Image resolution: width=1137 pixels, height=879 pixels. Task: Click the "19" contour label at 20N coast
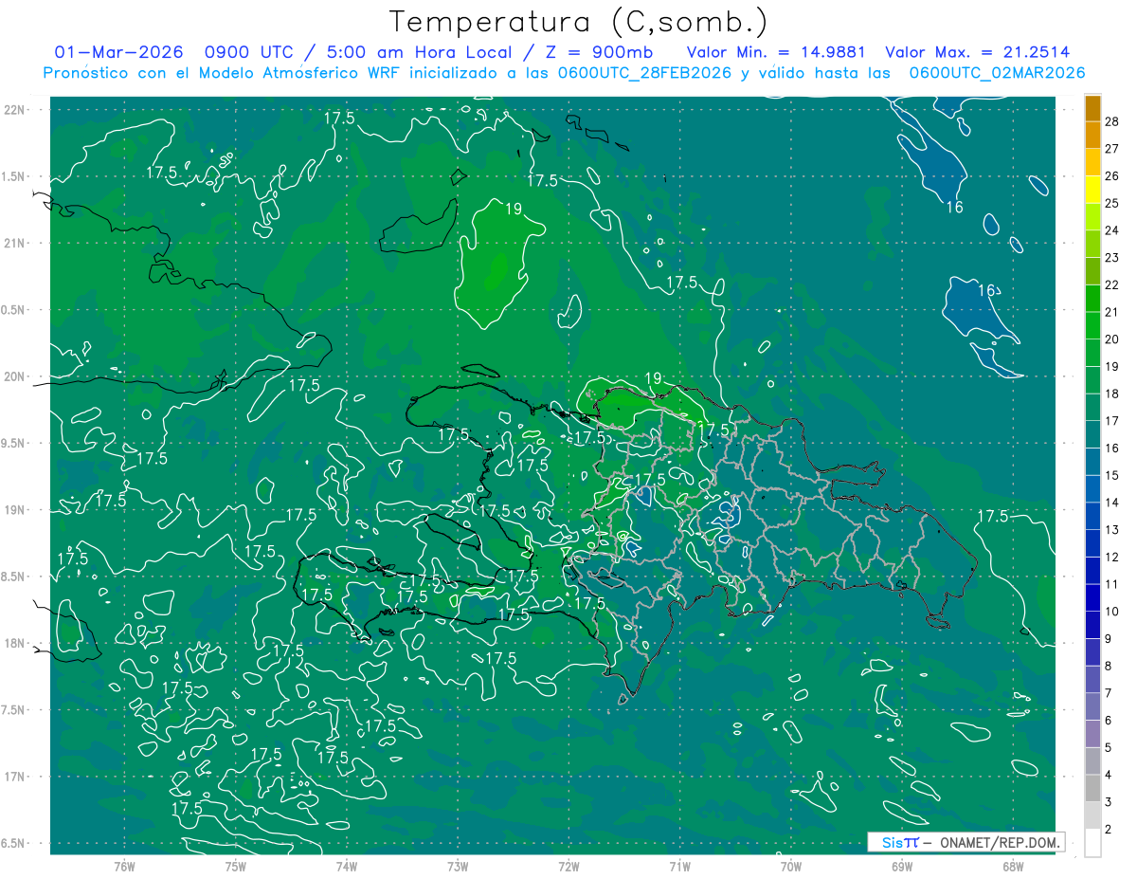pyautogui.click(x=653, y=378)
